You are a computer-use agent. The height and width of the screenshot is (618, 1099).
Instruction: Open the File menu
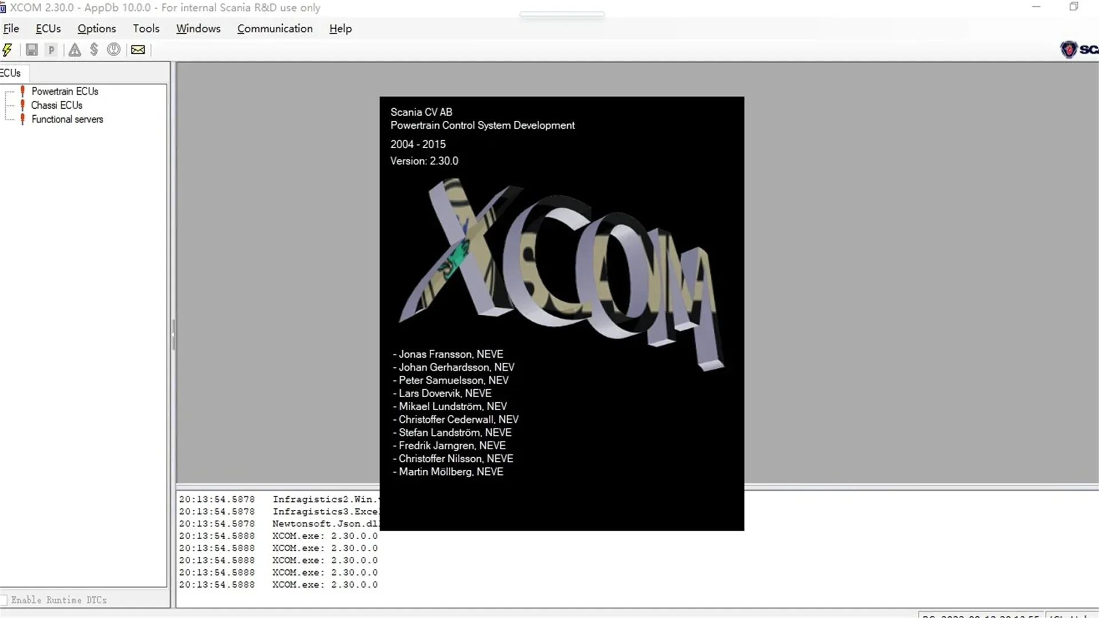click(x=11, y=29)
